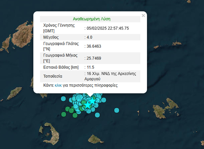Select the upper-right cyan star marker
Viewport: 204px width, 149px height.
[92, 101]
